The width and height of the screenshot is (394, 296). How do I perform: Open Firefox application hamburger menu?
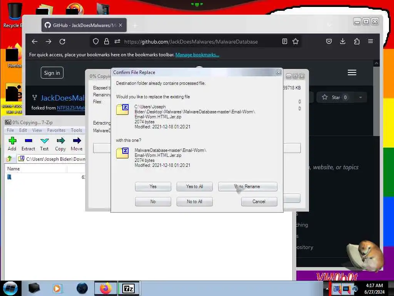click(x=371, y=41)
